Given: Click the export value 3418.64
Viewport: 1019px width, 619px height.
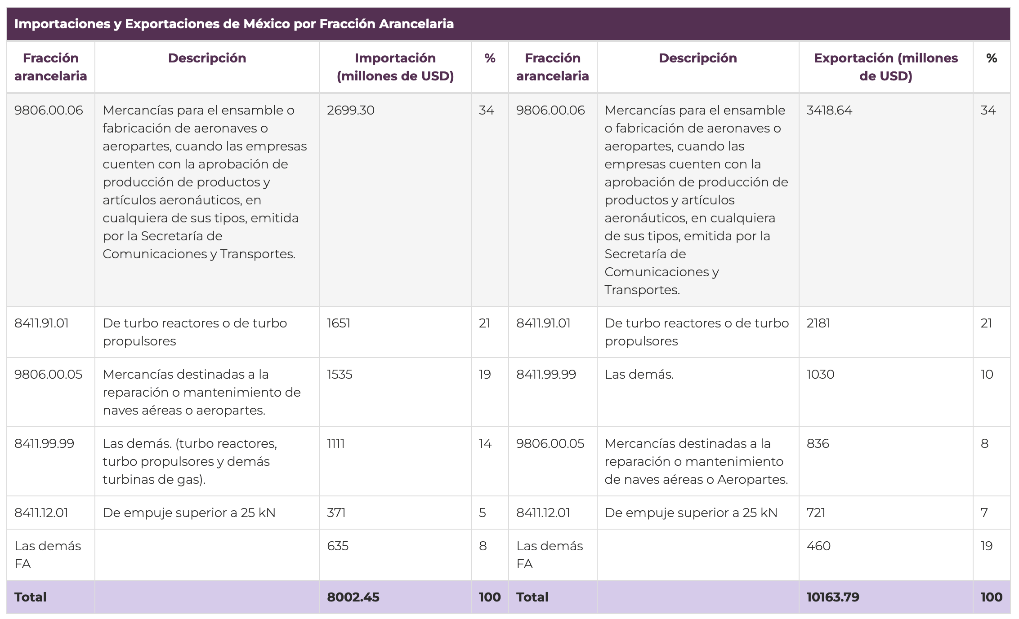Looking at the screenshot, I should (829, 111).
